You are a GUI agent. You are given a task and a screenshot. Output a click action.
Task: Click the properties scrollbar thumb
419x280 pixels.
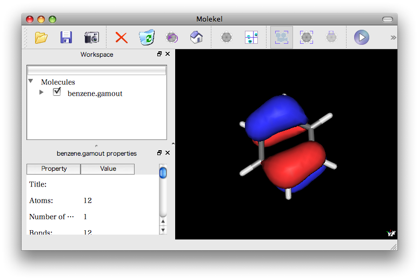[163, 172]
